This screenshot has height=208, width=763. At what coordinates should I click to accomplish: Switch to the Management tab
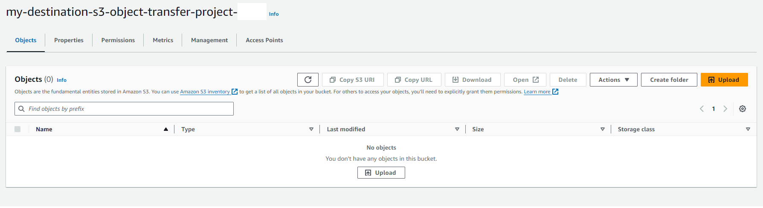point(209,40)
